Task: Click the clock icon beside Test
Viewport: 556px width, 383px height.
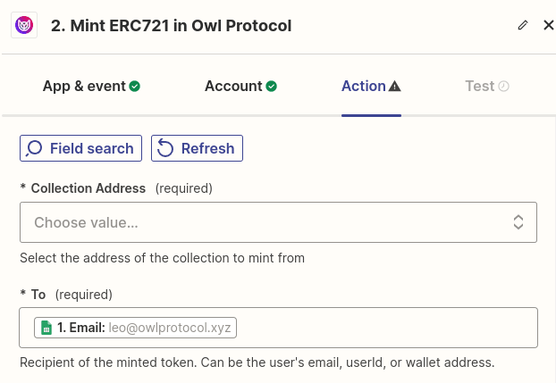Action: pyautogui.click(x=504, y=87)
